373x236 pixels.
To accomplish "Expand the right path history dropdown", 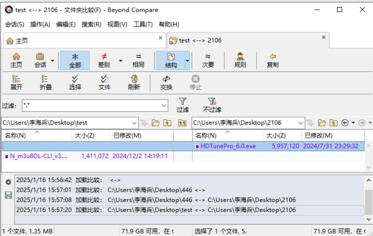I will tap(301, 123).
